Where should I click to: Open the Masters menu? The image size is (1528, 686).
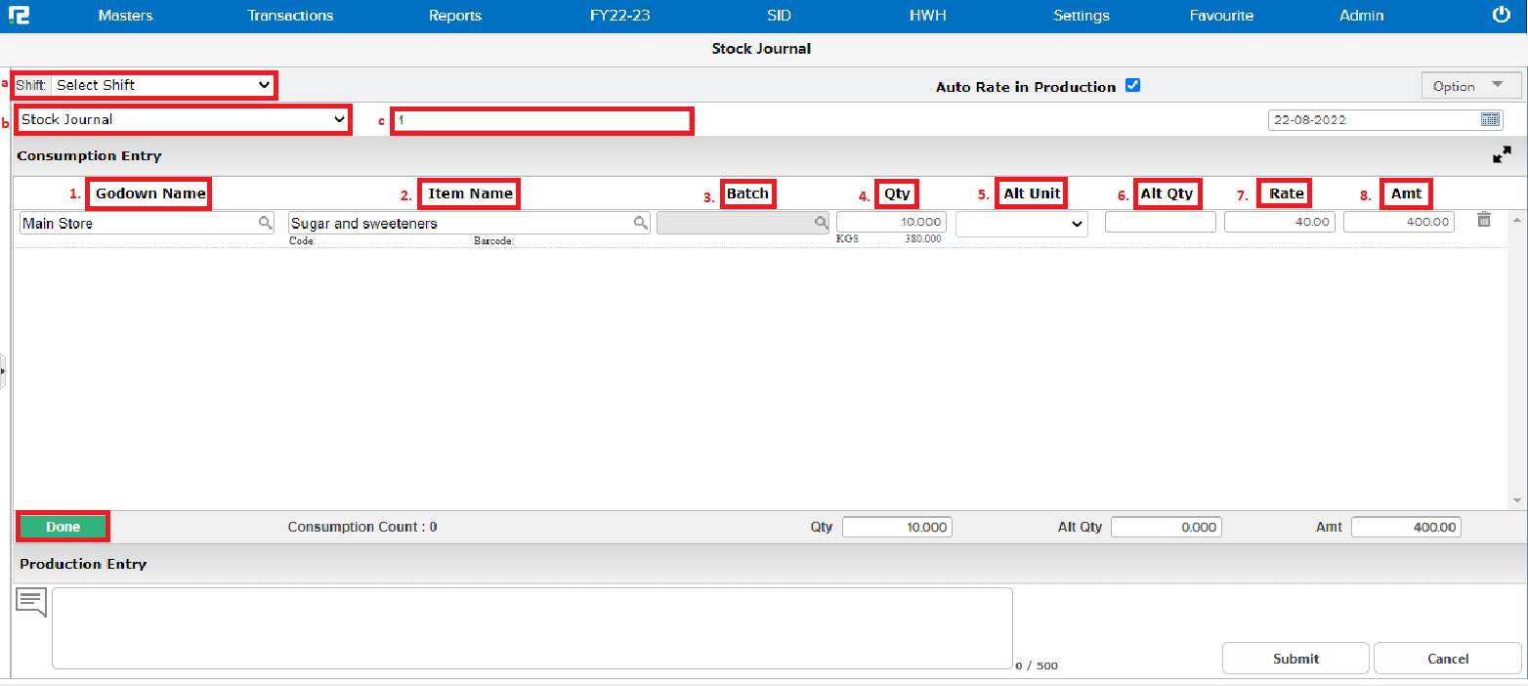(x=126, y=16)
